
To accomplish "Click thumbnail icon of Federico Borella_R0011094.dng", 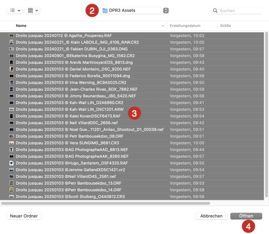I will (x=11, y=76).
